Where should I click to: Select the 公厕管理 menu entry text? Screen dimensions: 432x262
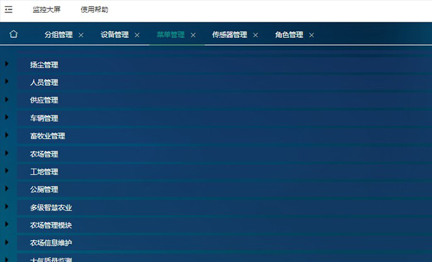pos(44,190)
